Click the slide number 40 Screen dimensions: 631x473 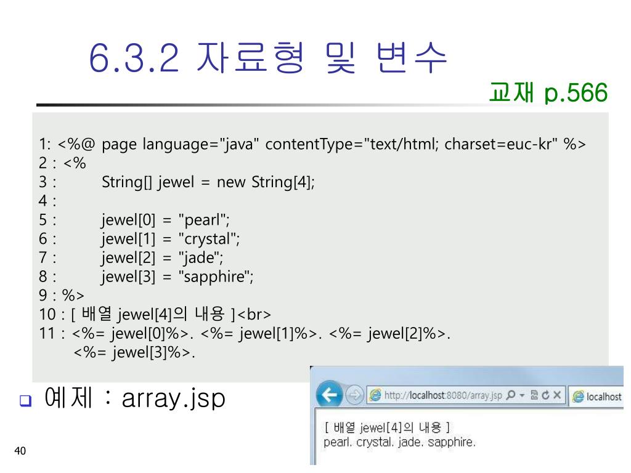click(x=20, y=450)
